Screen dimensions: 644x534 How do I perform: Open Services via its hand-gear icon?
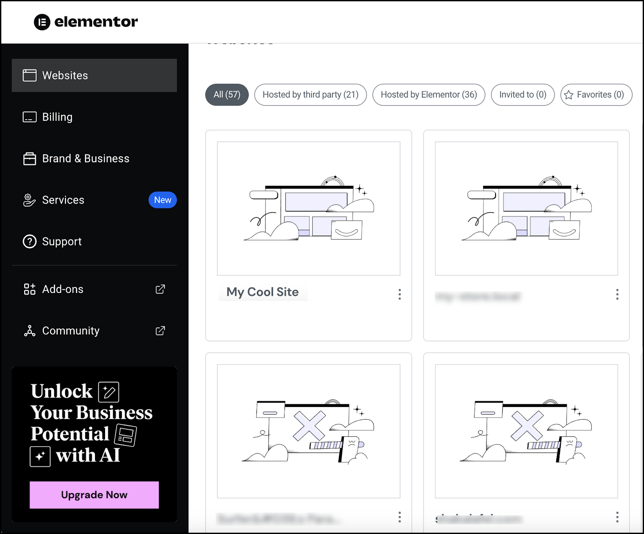[29, 200]
